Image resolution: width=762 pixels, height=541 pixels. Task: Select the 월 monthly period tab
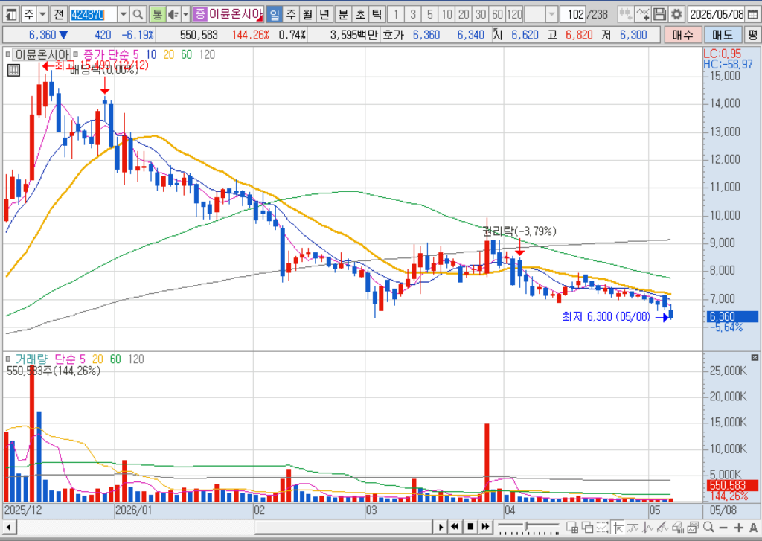(x=307, y=15)
